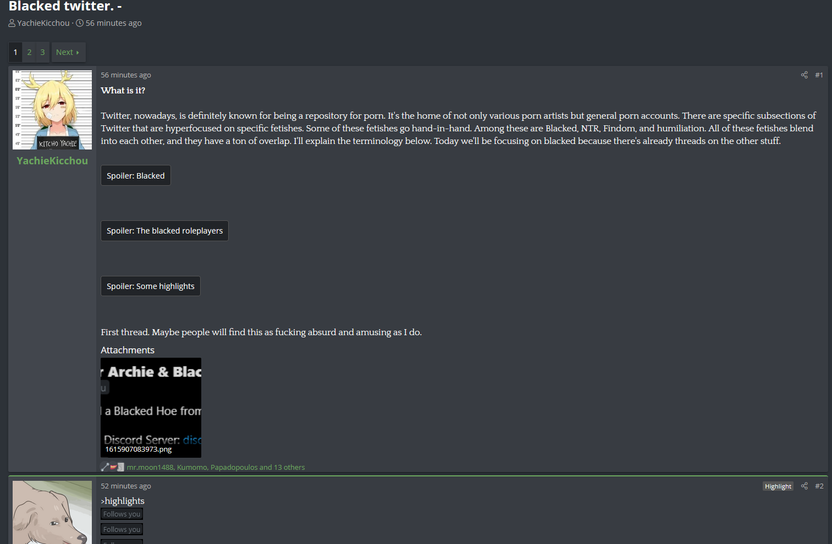Click the user icon beside YachieKicchou in header

pos(12,23)
